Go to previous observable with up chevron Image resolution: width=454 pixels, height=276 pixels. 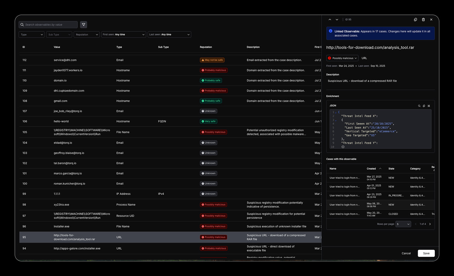(330, 20)
